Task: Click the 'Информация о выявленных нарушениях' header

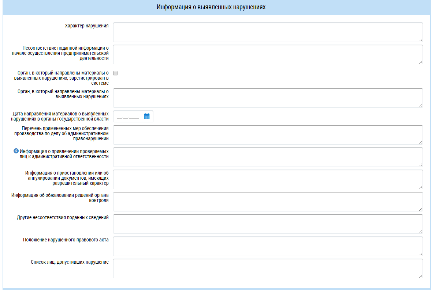Action: tap(211, 7)
